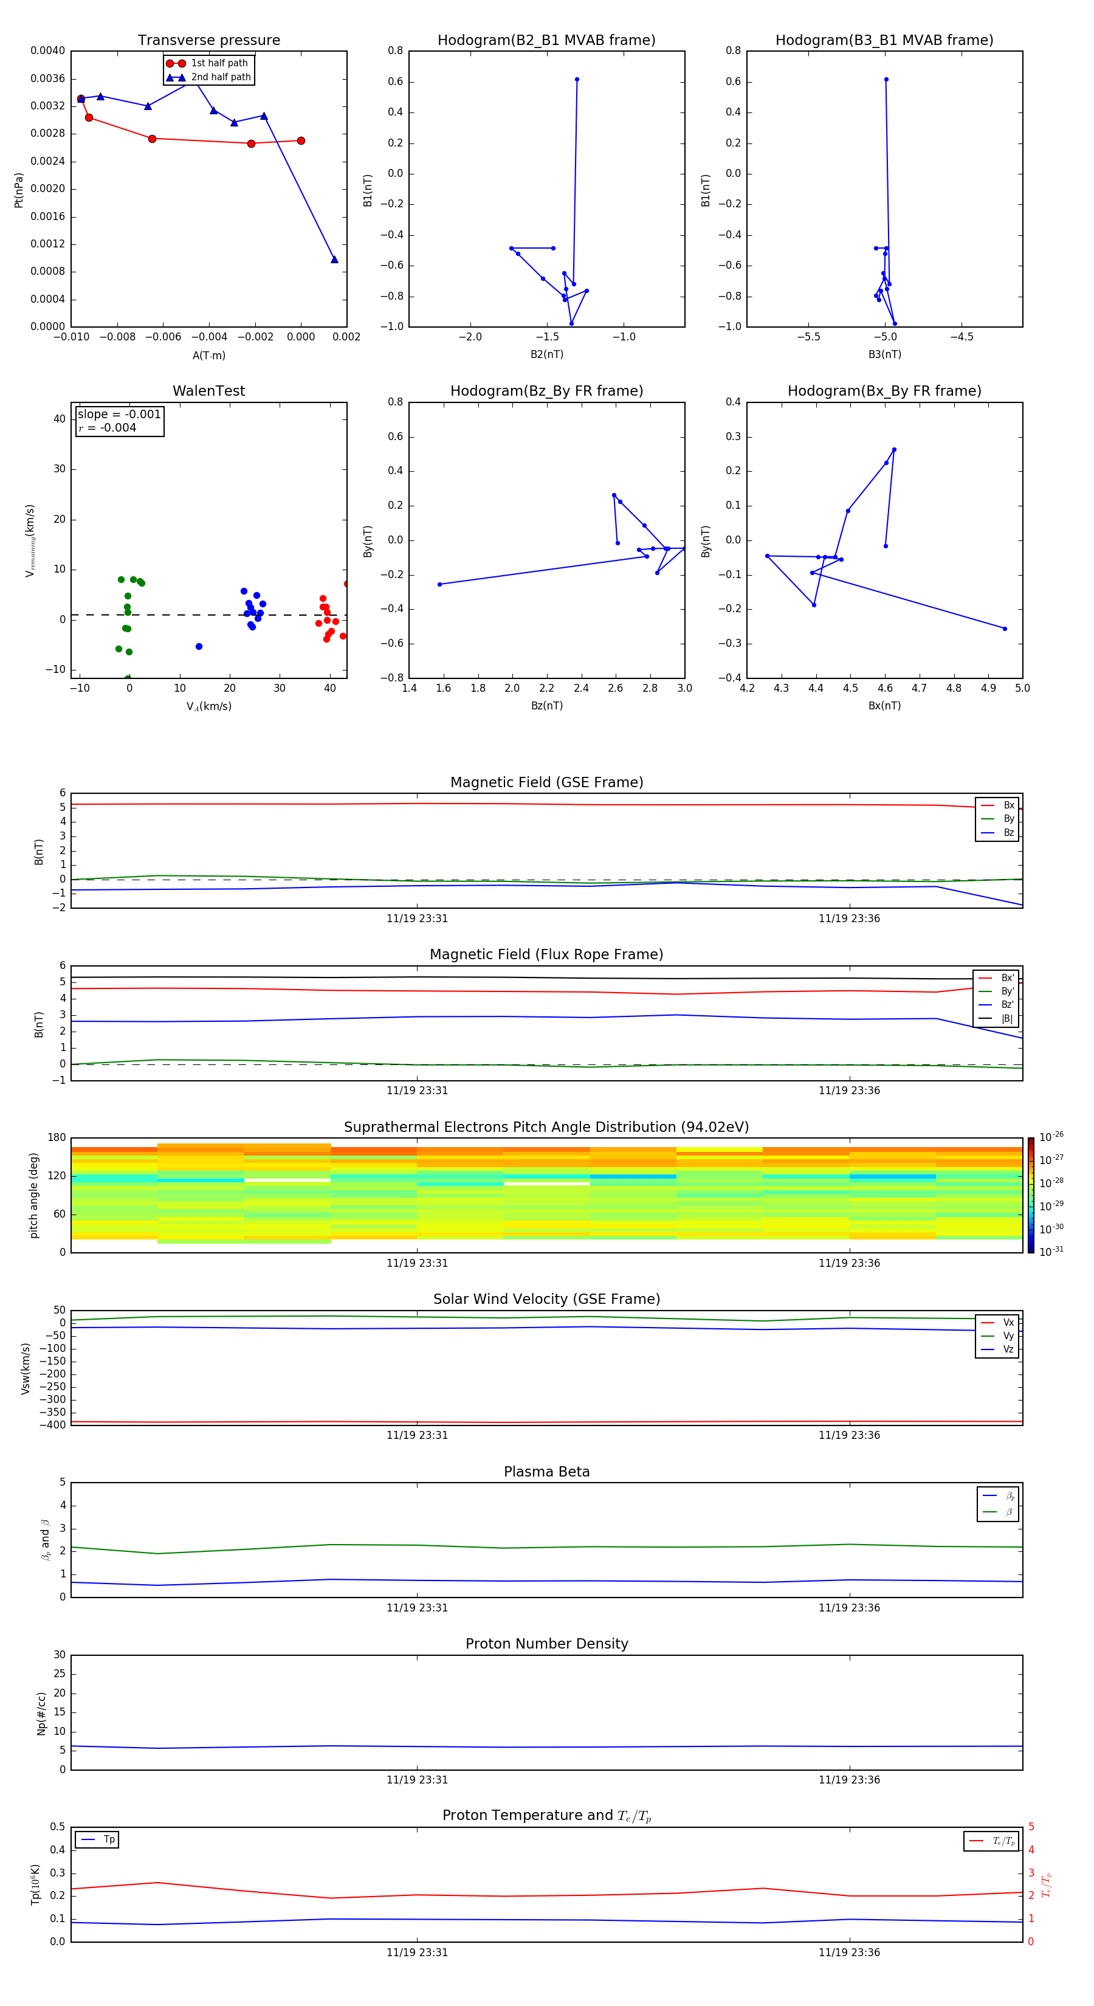Click the rightmost red circle in pressure plot
Screen dimensions: 1094x2006
301,141
